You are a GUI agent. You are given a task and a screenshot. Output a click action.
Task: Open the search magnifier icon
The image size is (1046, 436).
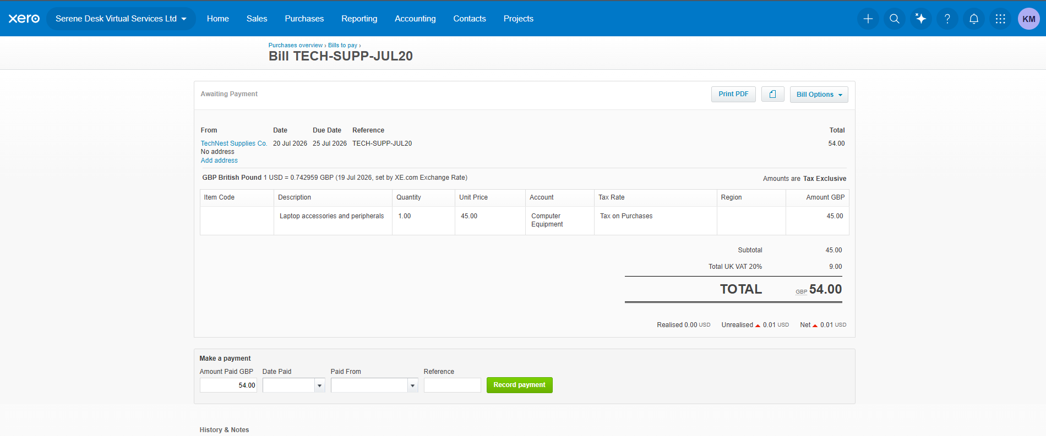[895, 19]
